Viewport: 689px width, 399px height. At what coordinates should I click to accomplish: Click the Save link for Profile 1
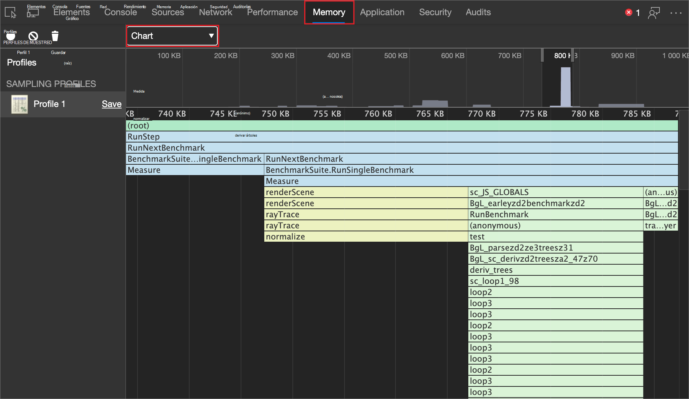coord(112,104)
